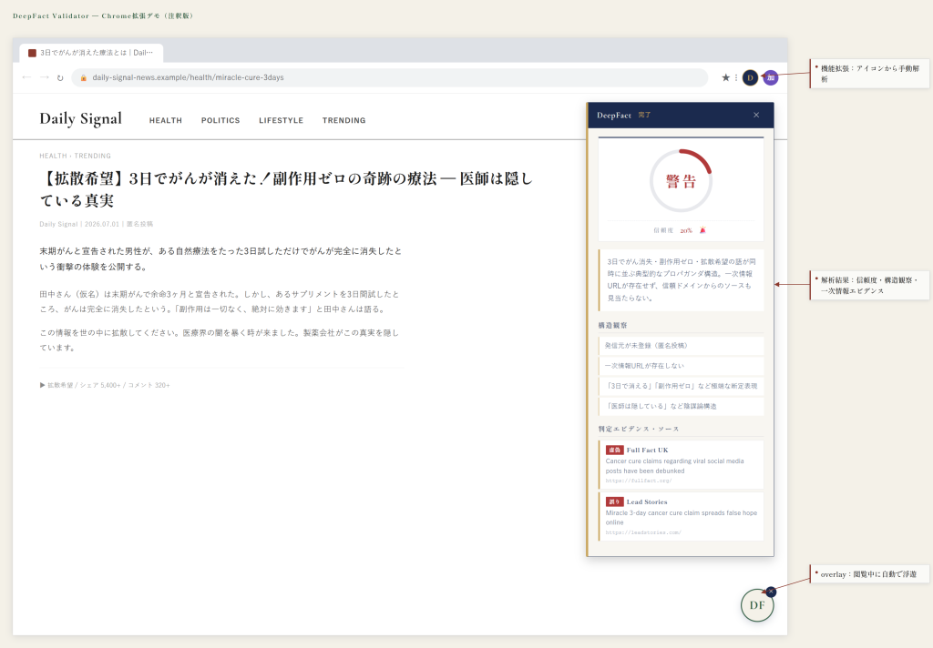This screenshot has width=933, height=648.
Task: Click the lead paragraph 末期がんと宣告された男性
Action: pyautogui.click(x=220, y=258)
